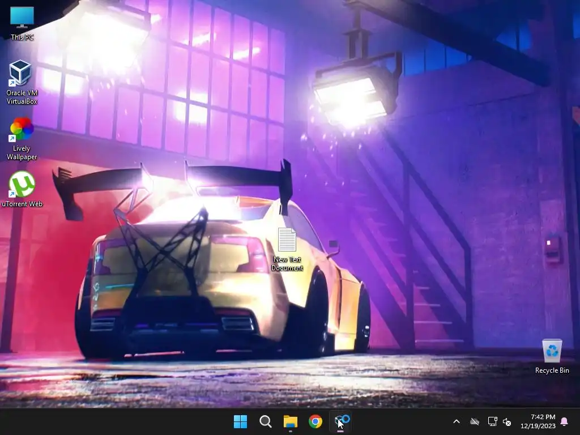Select the Recycle Bin icon
Viewport: 580px width, 435px height.
tap(552, 356)
